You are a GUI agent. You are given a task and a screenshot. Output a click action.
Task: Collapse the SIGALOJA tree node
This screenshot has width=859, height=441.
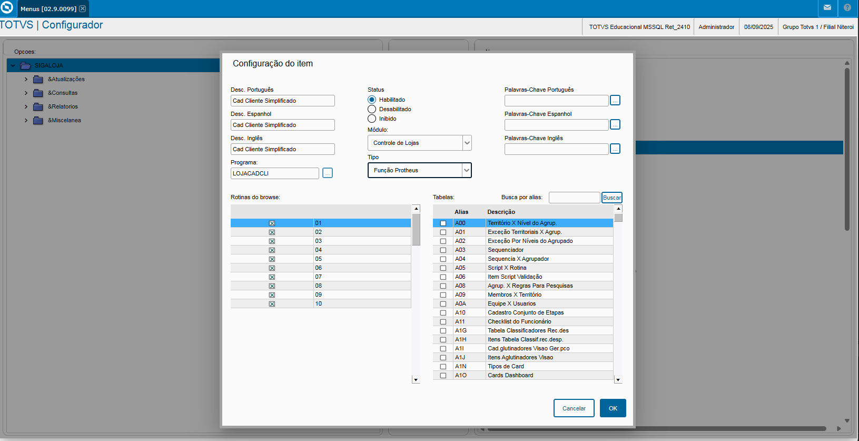(x=13, y=65)
